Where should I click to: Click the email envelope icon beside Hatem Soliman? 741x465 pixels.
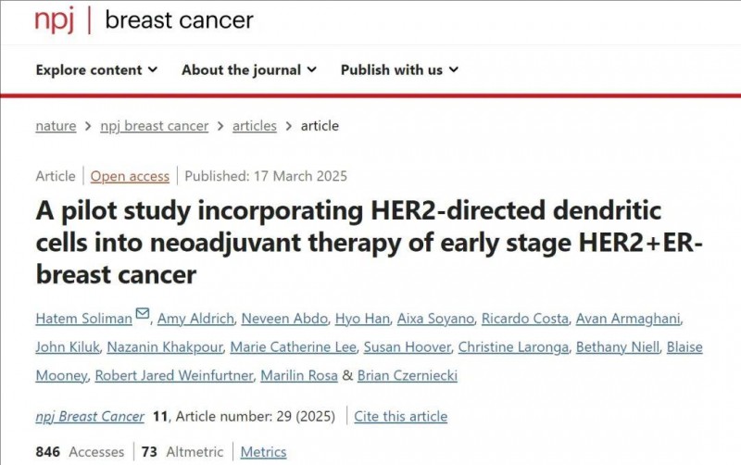click(x=142, y=315)
